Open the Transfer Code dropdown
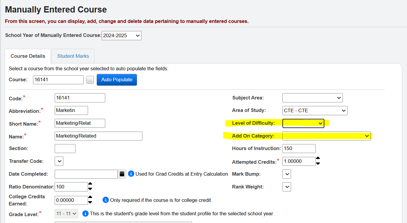Screen dimensions: 407x223 [59, 161]
